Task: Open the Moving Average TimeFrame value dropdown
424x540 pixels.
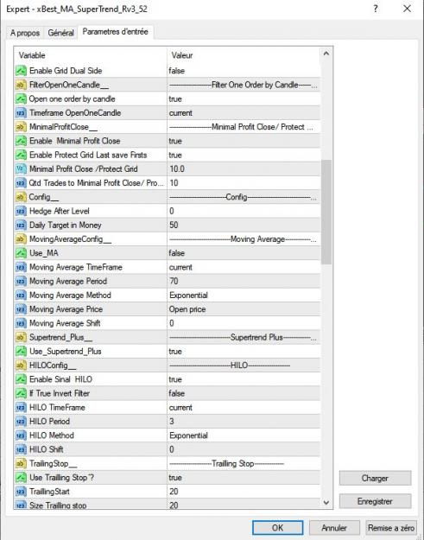Action: 244,267
